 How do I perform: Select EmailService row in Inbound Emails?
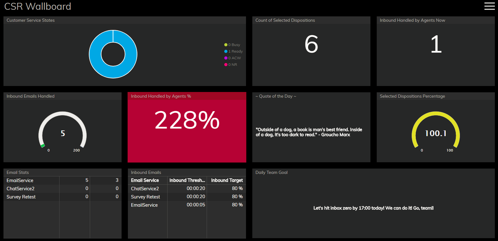(187, 205)
